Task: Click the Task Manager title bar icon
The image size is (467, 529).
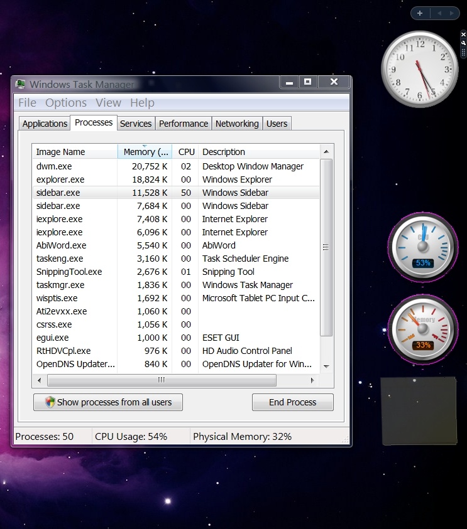Action: [x=21, y=83]
